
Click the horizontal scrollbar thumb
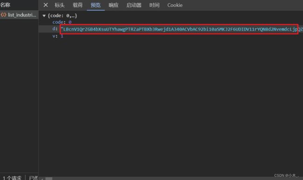(x=48, y=179)
